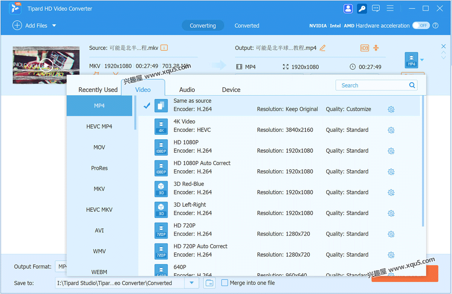Click the Add Files plus icon
The width and height of the screenshot is (452, 294).
17,25
